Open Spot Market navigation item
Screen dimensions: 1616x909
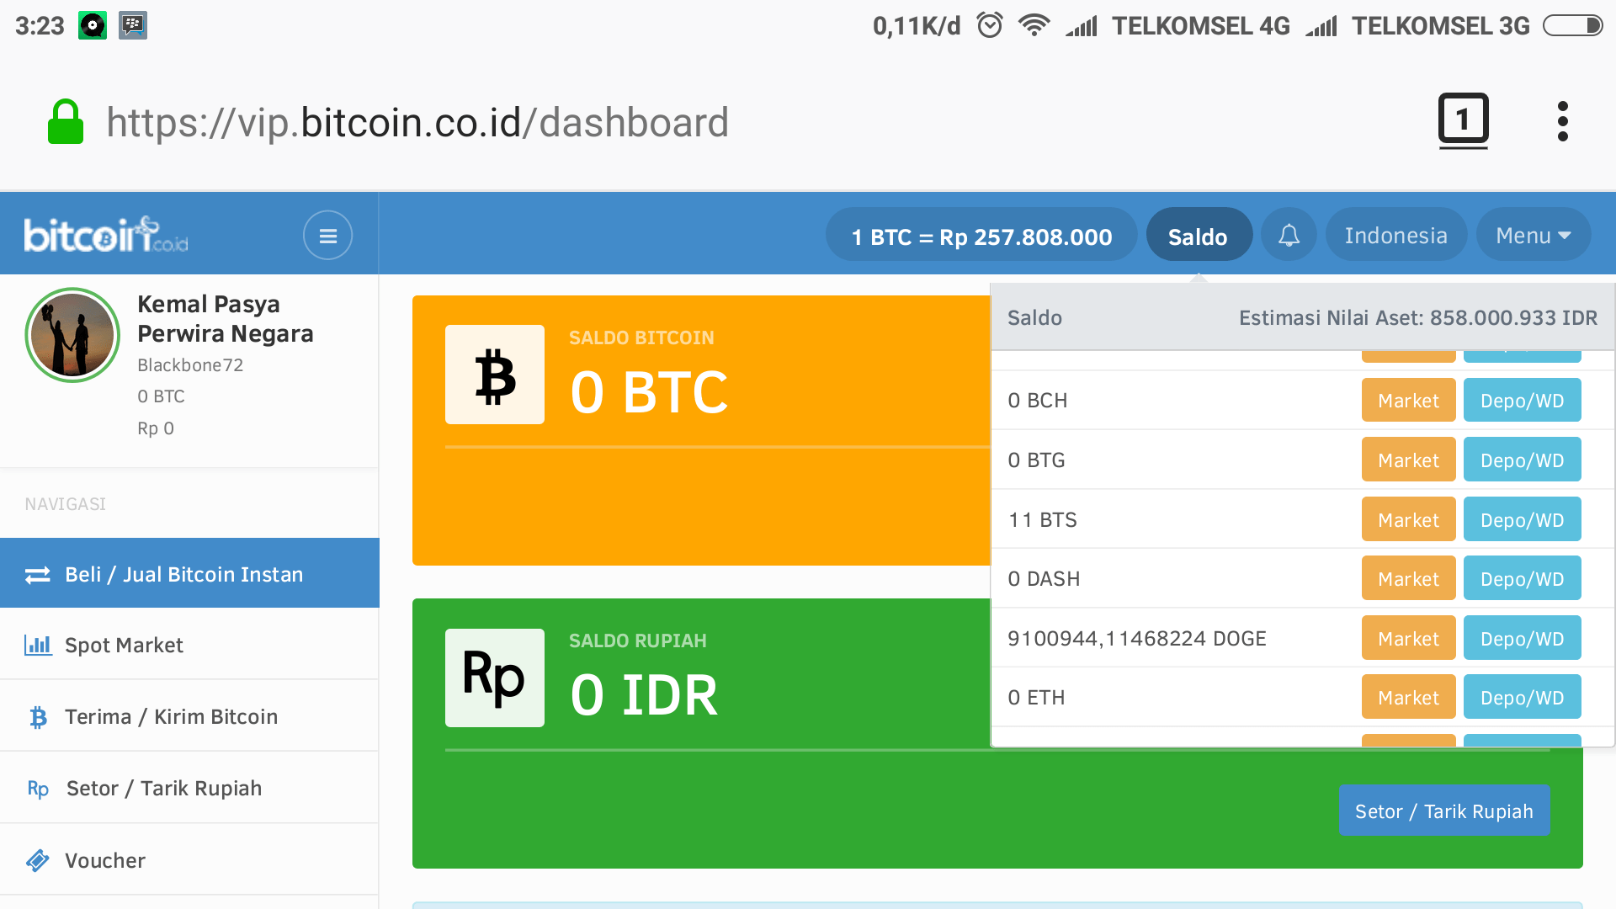124,645
